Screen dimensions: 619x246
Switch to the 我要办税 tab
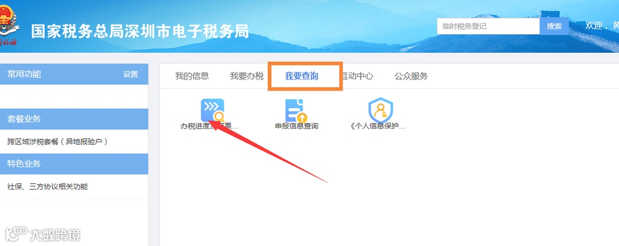point(246,76)
